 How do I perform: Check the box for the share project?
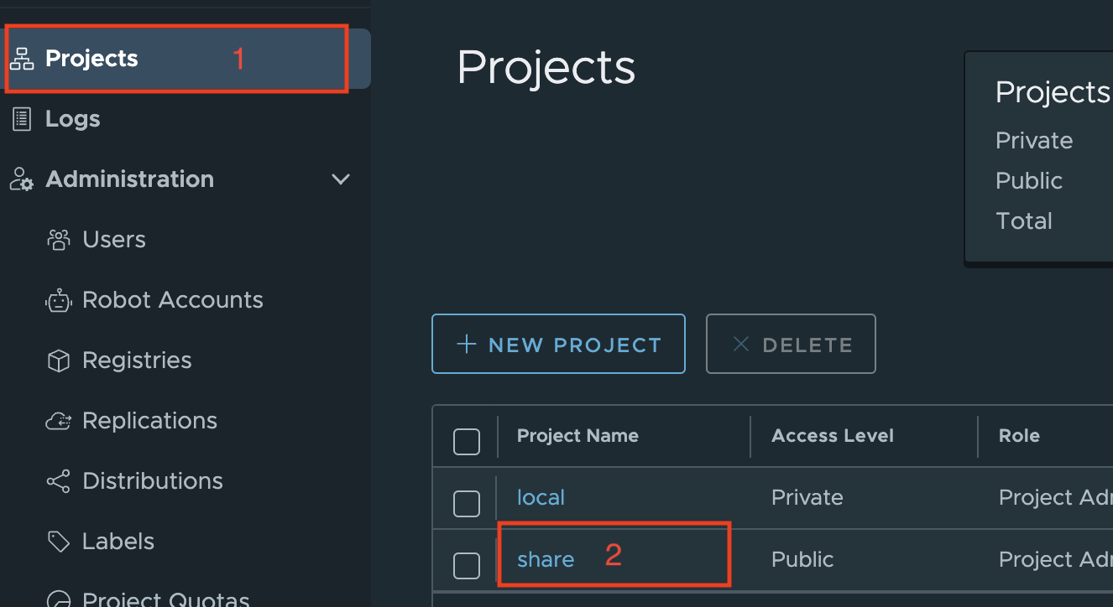467,566
